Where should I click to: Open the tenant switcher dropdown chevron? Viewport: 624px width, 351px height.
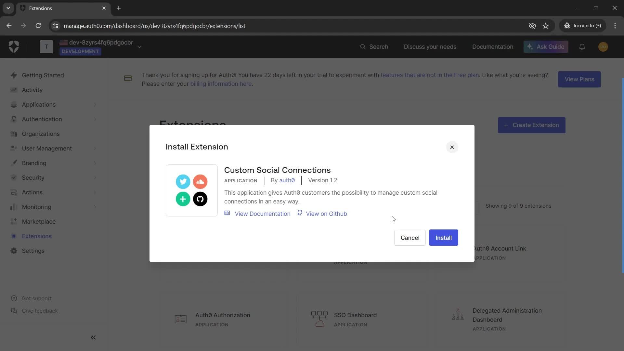point(139,47)
